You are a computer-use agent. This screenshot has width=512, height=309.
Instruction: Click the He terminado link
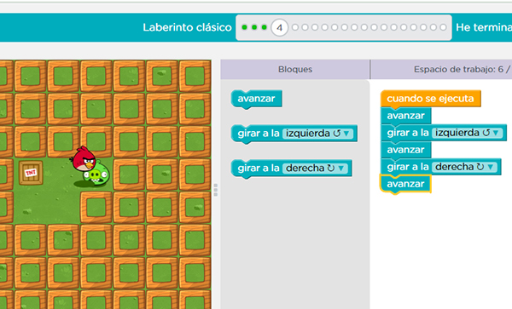point(484,27)
